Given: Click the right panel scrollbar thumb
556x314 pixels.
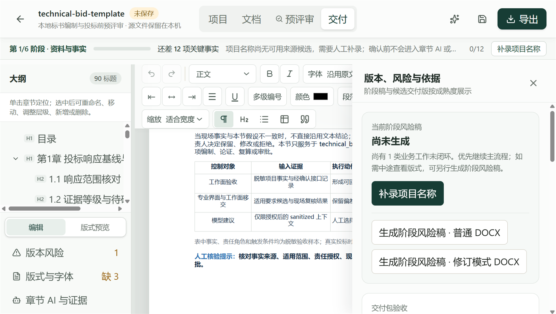Looking at the screenshot, I should pos(552,136).
